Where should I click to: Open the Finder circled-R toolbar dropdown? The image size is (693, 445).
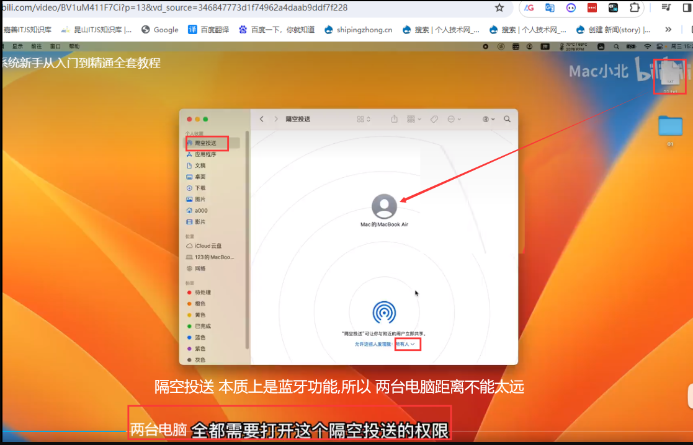click(x=488, y=119)
